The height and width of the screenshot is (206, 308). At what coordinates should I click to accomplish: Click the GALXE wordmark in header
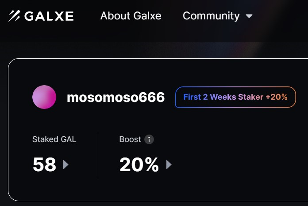[x=49, y=16]
